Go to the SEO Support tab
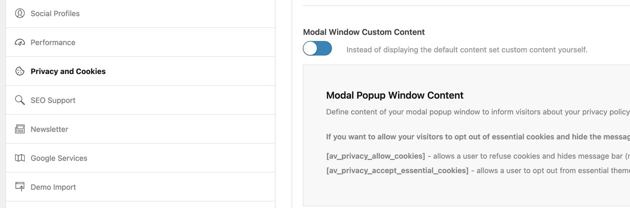The height and width of the screenshot is (208, 630). pyautogui.click(x=140, y=100)
